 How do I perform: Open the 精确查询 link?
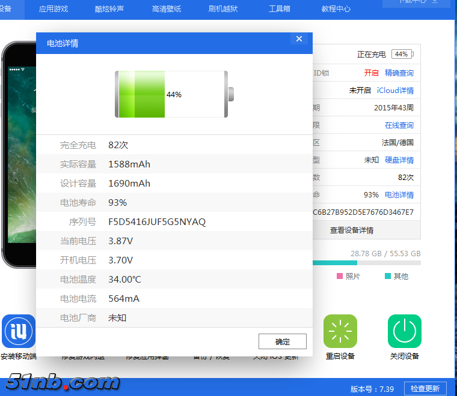point(399,73)
